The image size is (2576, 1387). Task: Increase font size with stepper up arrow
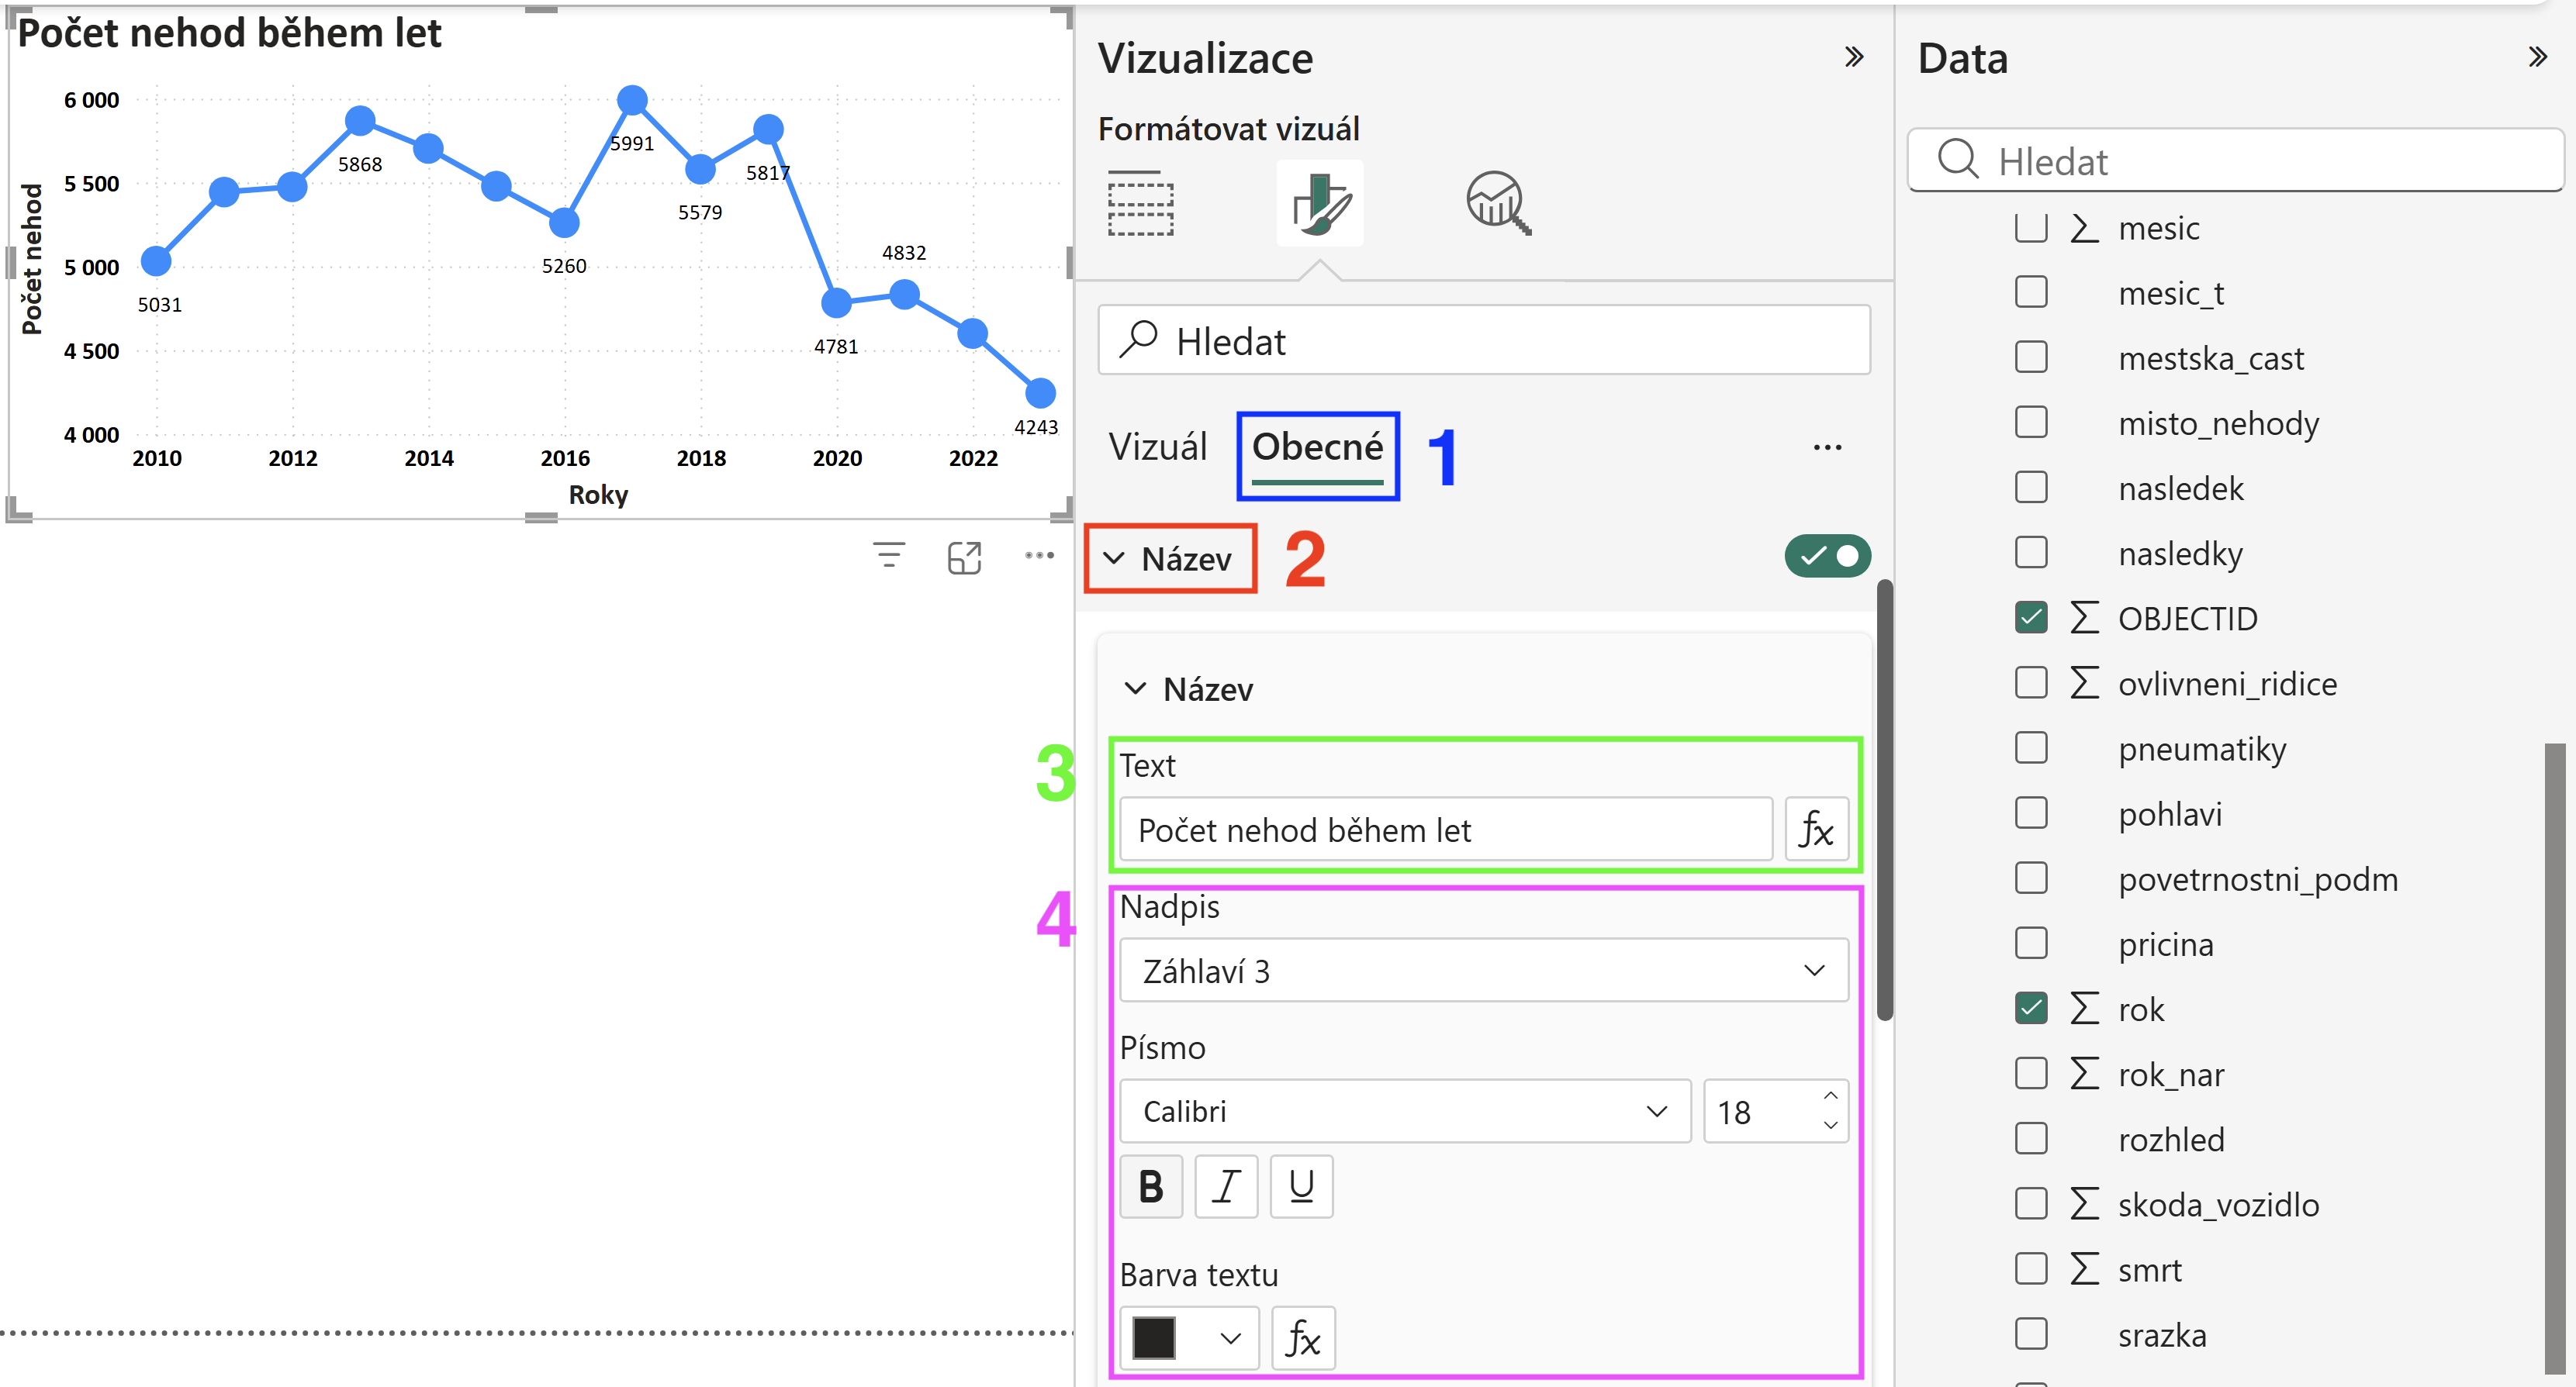pyautogui.click(x=1830, y=1096)
